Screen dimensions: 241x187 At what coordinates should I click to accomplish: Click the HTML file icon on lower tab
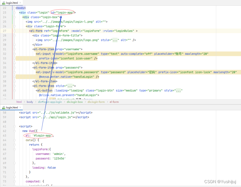4,107
